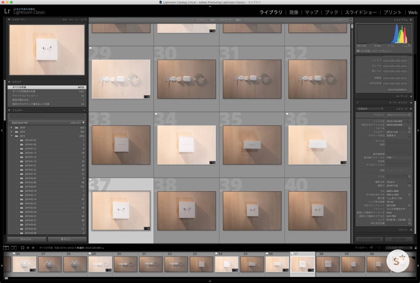The height and width of the screenshot is (283, 420).
Task: Switch to the 現像 module
Action: coord(294,12)
